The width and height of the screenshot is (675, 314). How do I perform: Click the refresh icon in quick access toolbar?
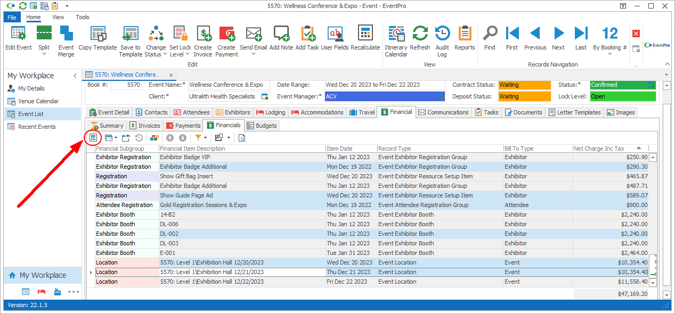[x=22, y=6]
